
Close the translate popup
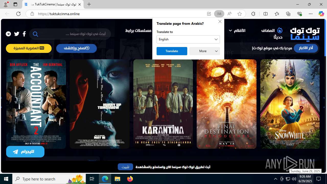pyautogui.click(x=220, y=21)
